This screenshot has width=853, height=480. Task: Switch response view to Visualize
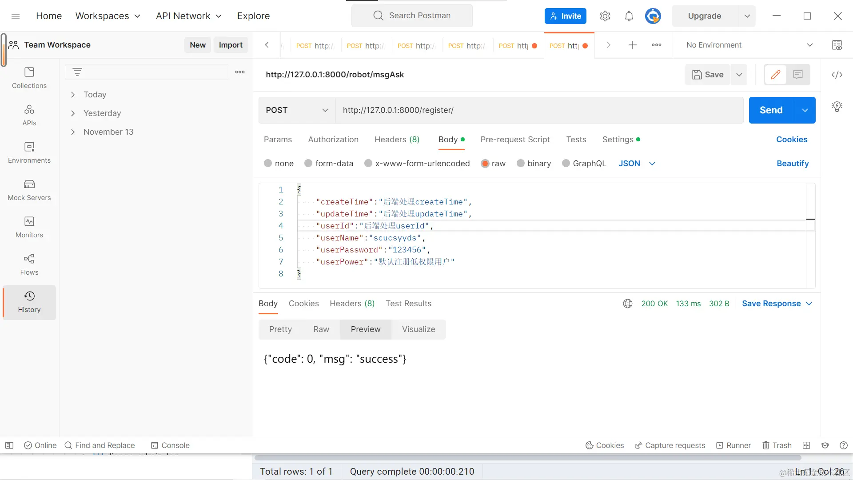click(419, 329)
